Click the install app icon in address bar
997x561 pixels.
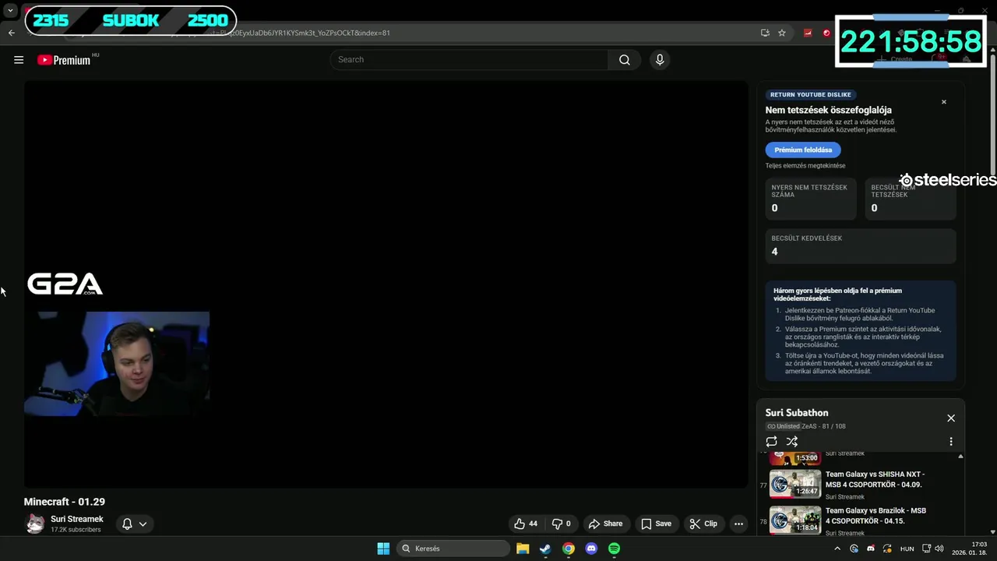point(765,33)
